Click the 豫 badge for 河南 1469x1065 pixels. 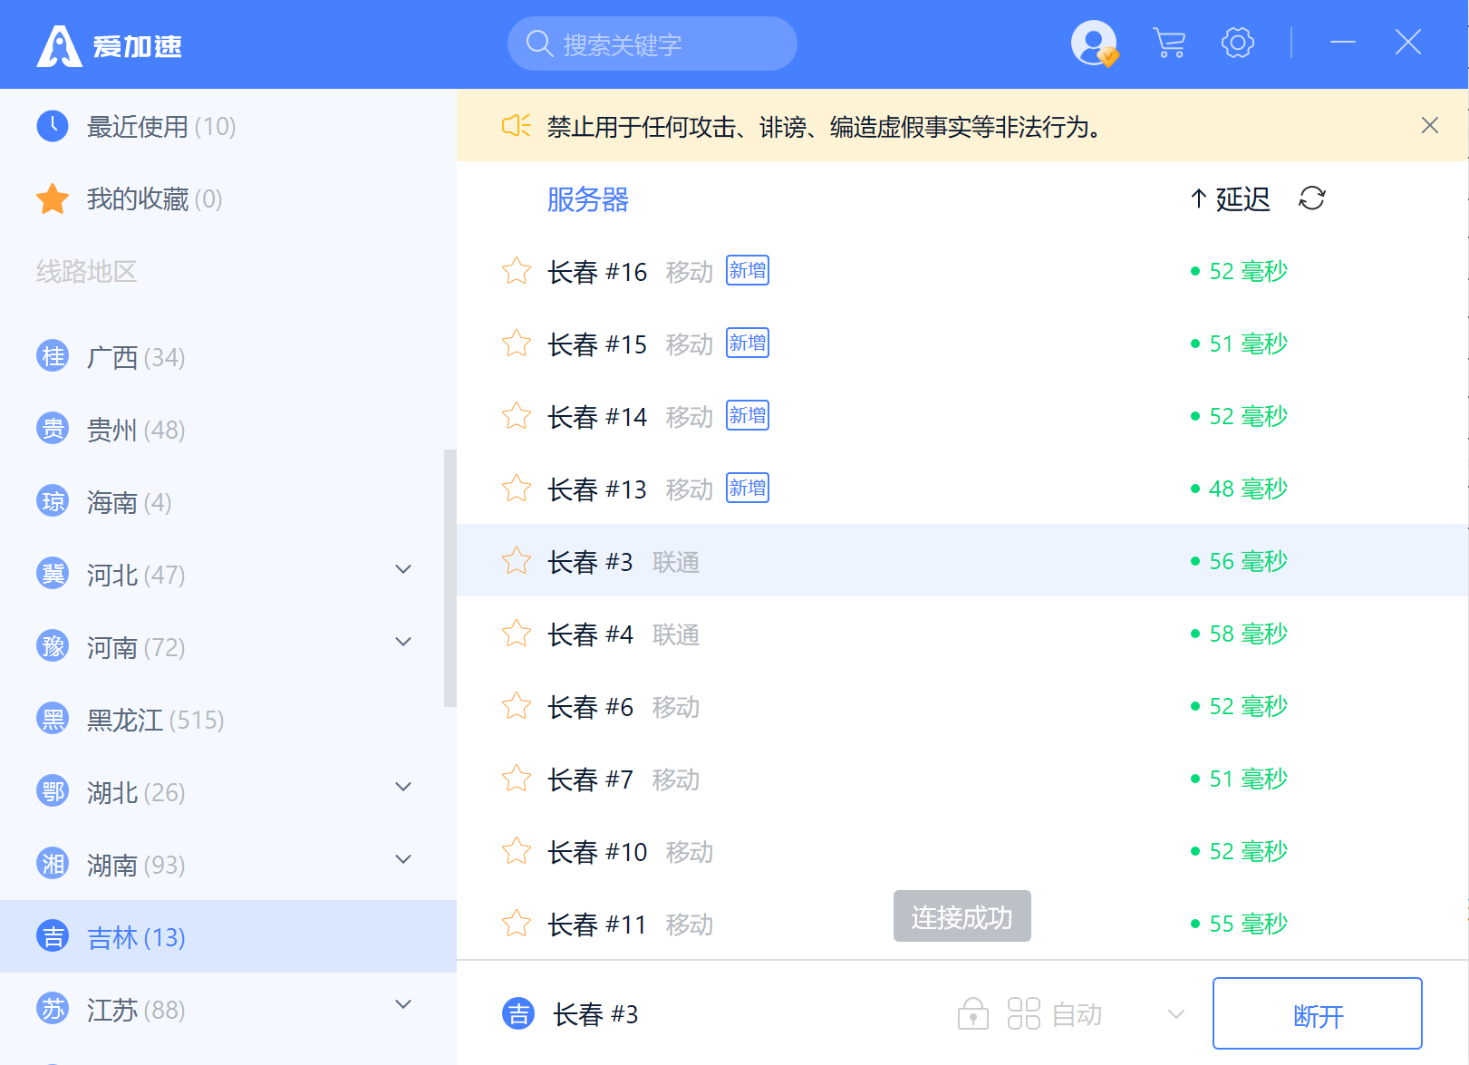click(x=53, y=646)
